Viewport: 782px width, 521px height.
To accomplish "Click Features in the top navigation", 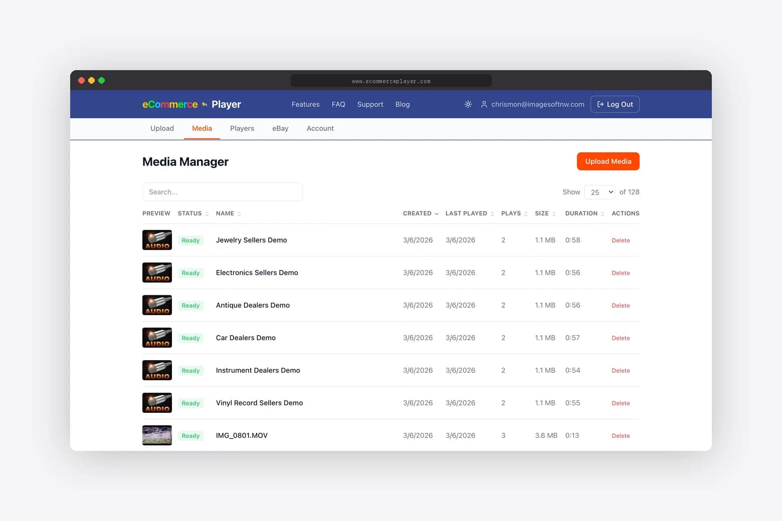I will pos(305,104).
